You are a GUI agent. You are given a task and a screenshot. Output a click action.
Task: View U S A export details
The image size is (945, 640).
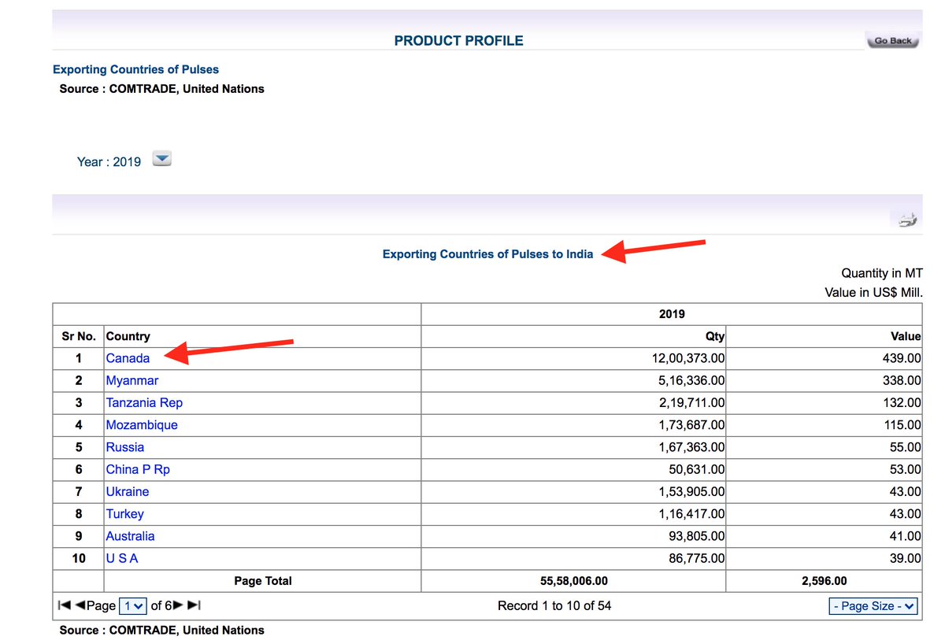pos(123,558)
